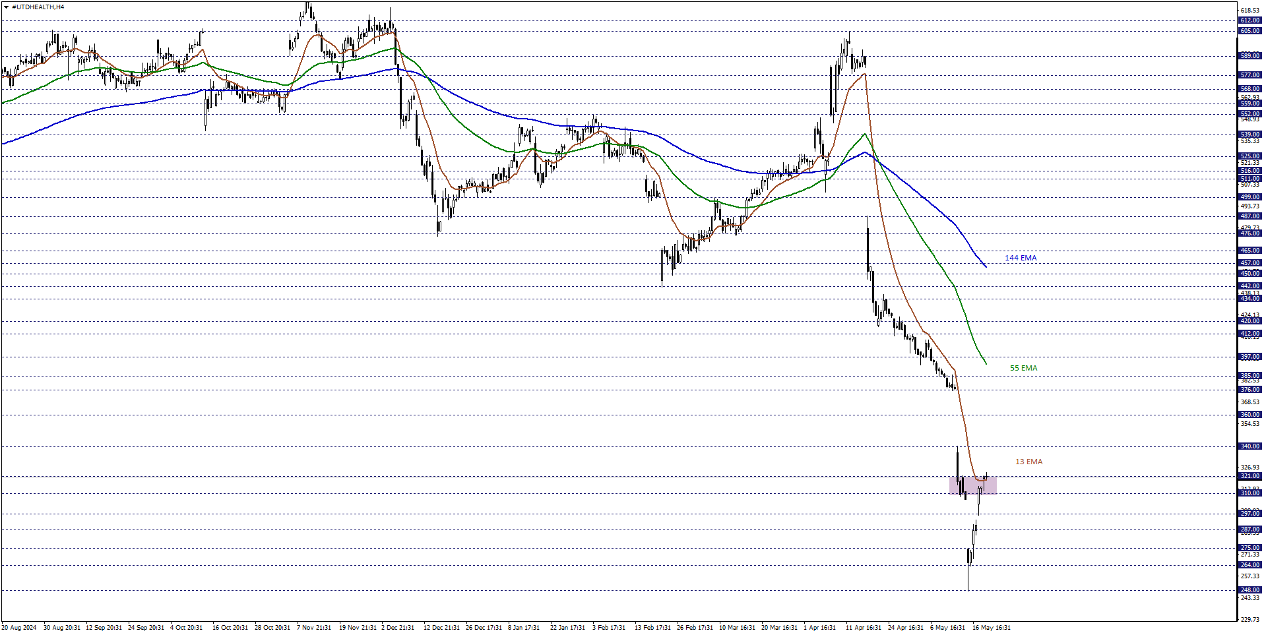Click the 264.00 price level label
1264x635 pixels.
click(x=1250, y=565)
